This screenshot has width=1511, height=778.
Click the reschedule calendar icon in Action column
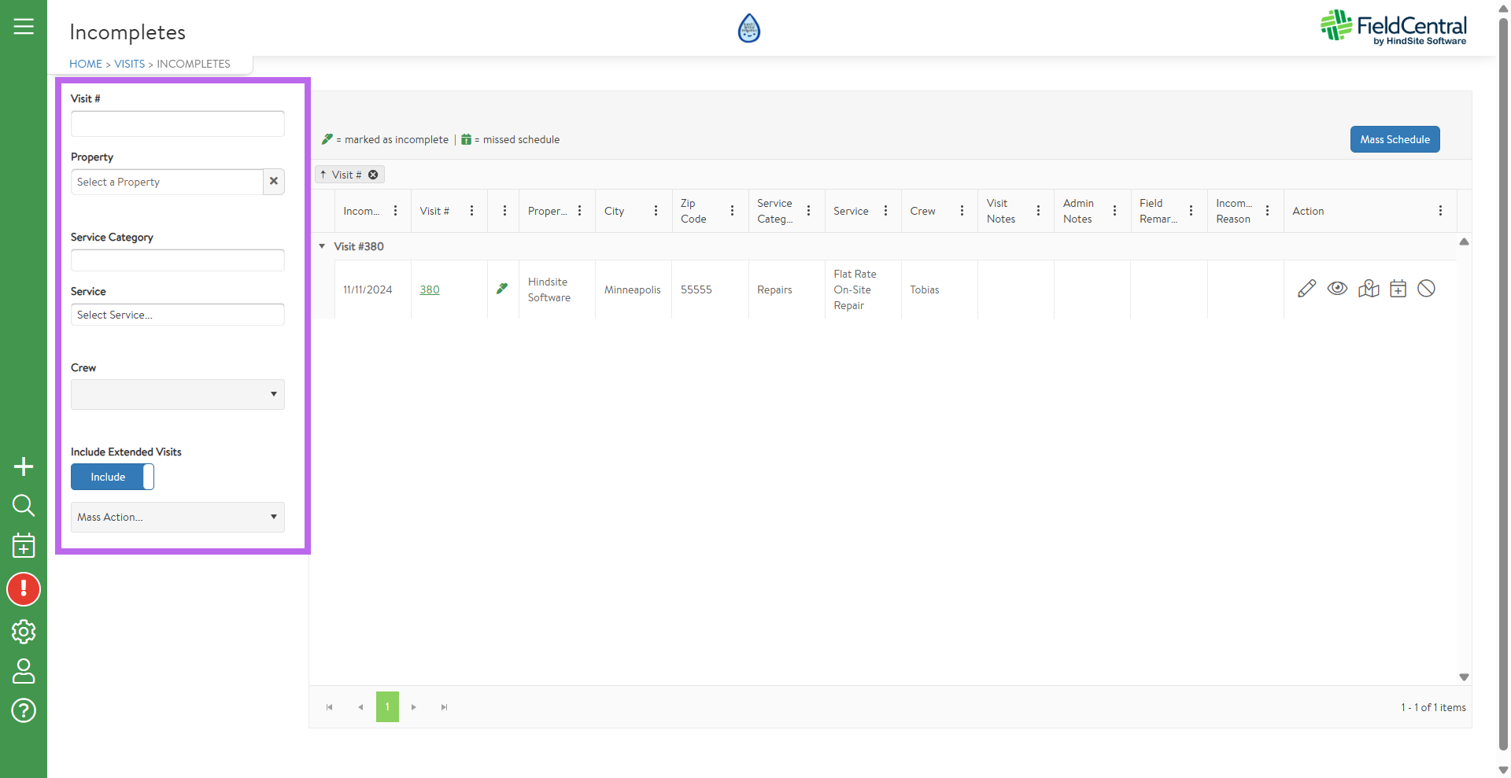[x=1398, y=289]
